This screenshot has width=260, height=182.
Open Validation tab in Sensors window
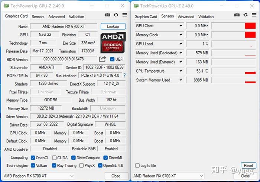click(x=206, y=17)
